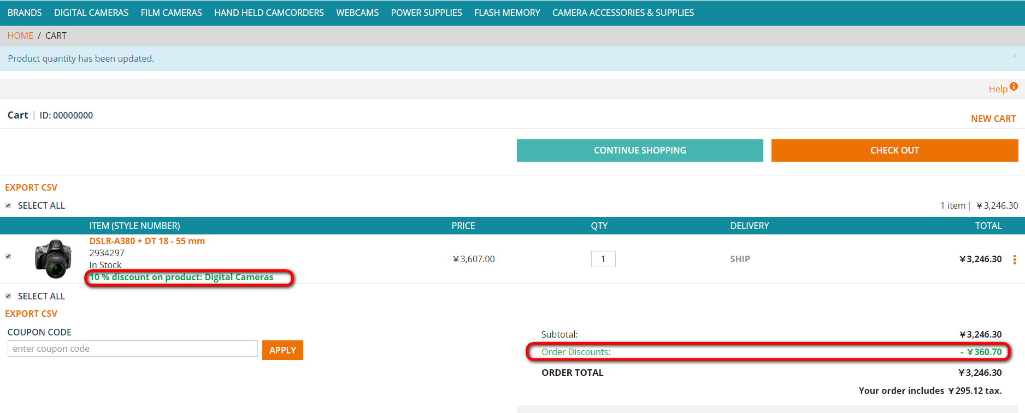The image size is (1025, 413).
Task: Open the Help info icon
Action: [1014, 86]
